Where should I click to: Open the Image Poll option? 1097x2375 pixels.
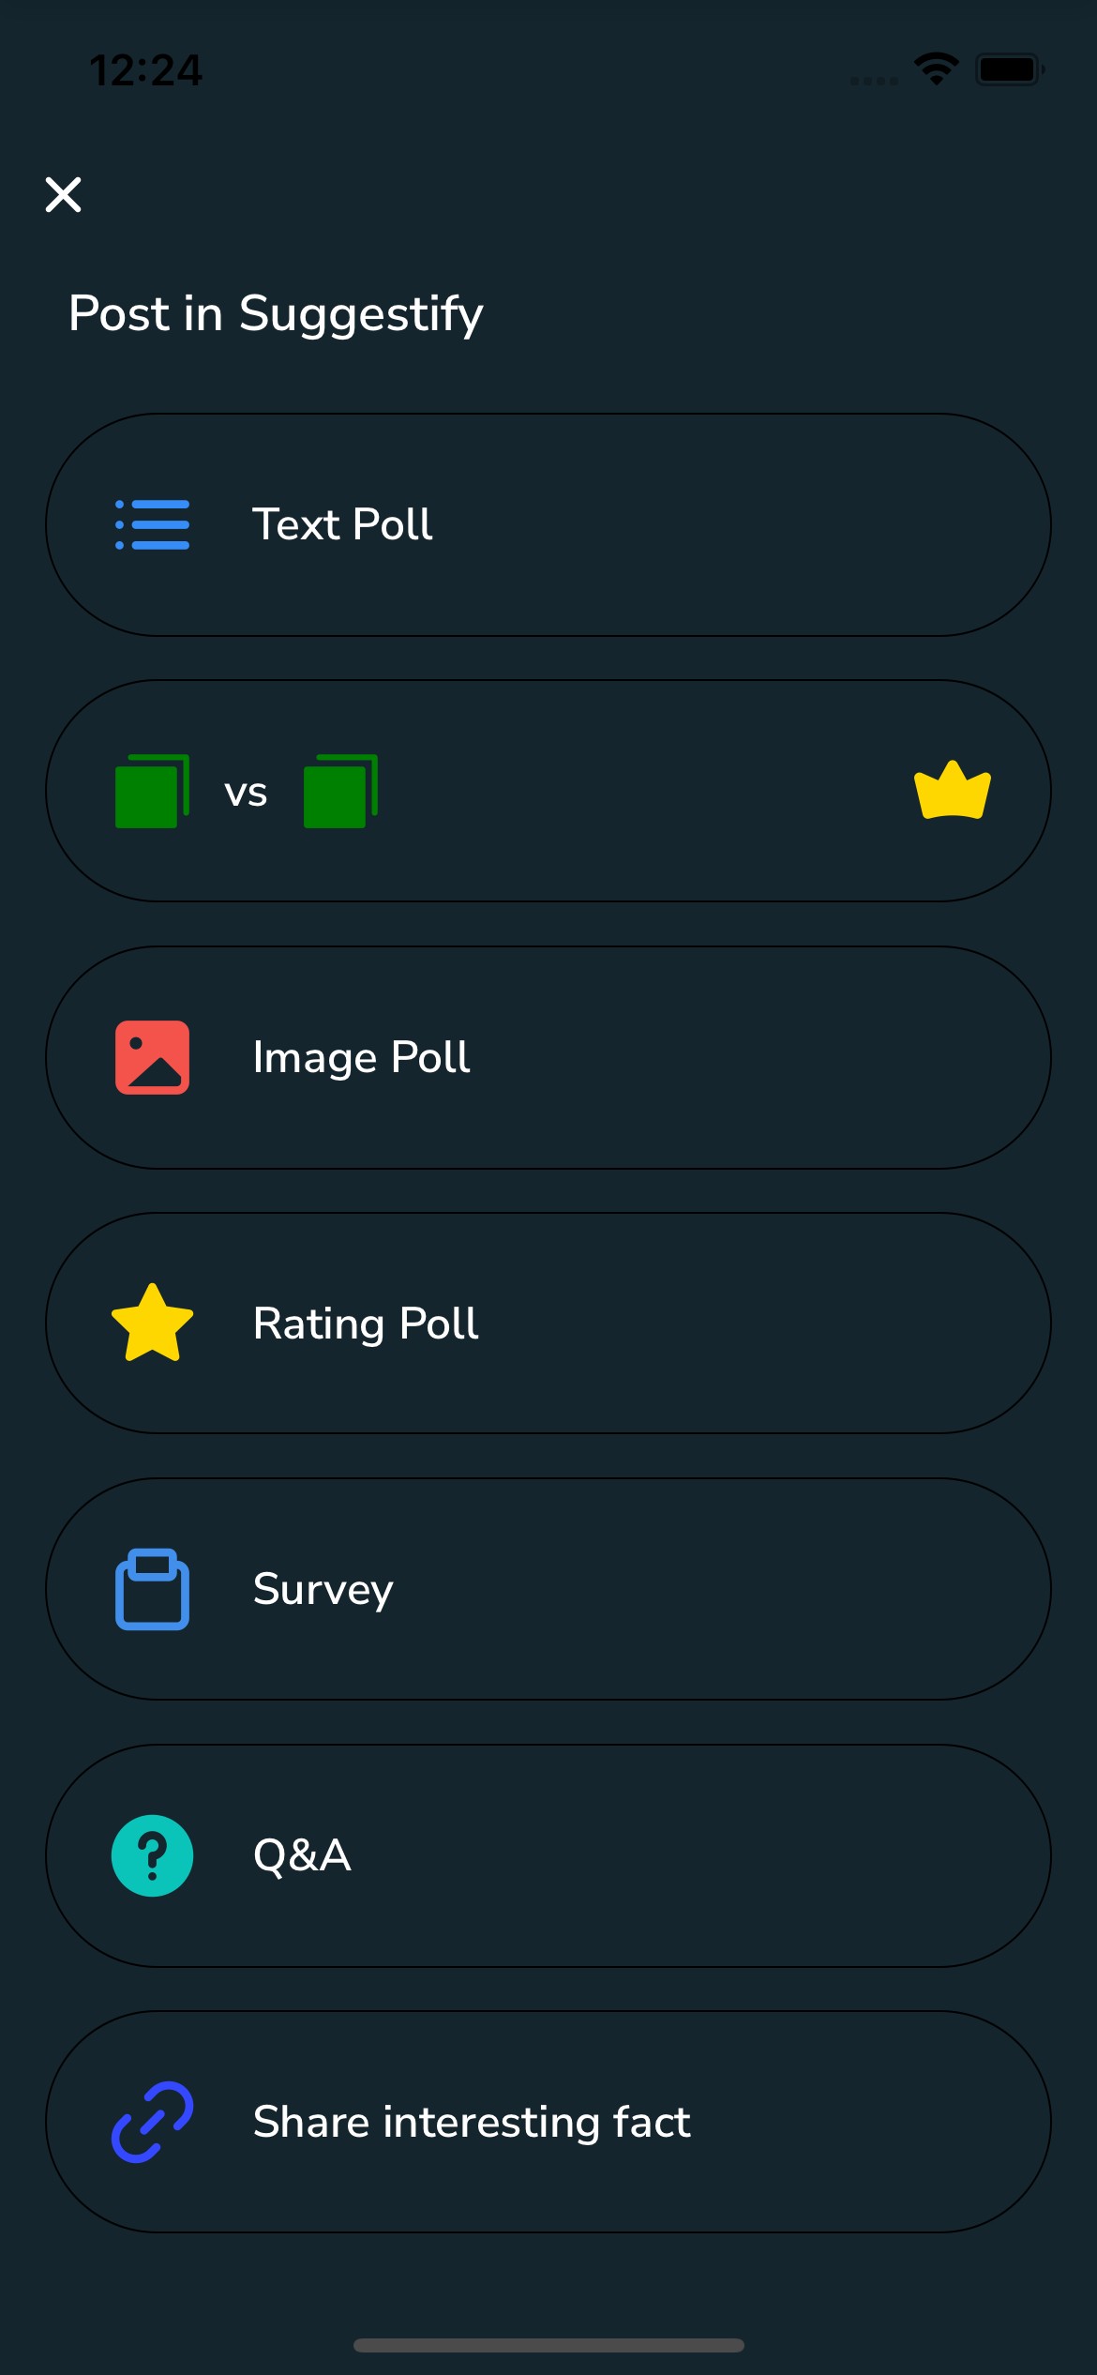(x=361, y=1057)
